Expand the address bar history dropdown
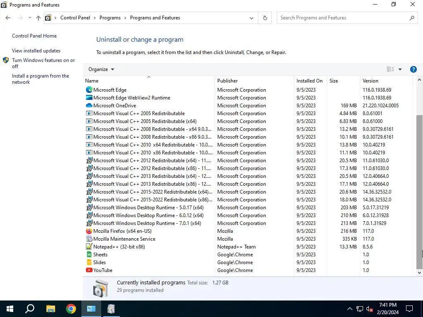The height and width of the screenshot is (317, 423). [x=252, y=18]
